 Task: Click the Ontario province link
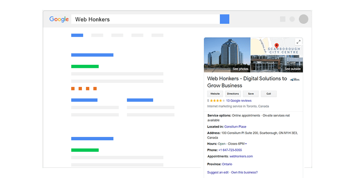pyautogui.click(x=227, y=164)
